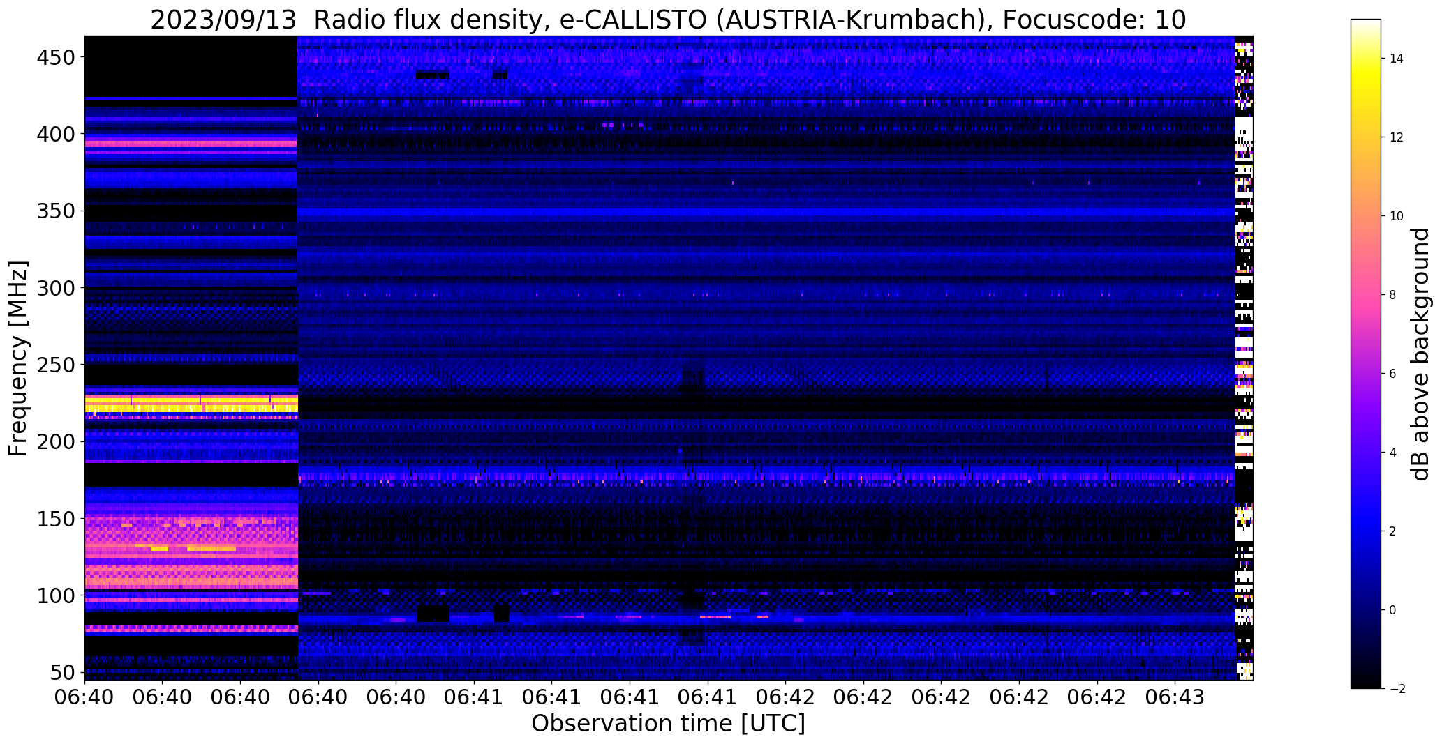Click the plot title mentioning e-CALLISTO AUSTRIA-Krumbach
The height and width of the screenshot is (744, 1442).
[668, 20]
